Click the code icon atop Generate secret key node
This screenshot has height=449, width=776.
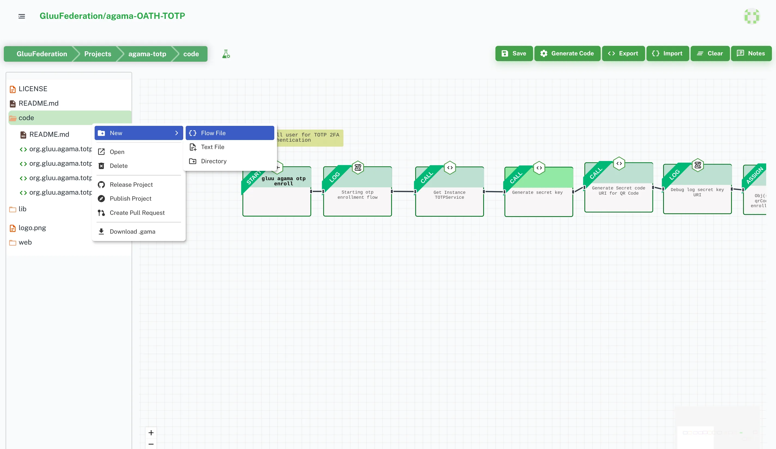[x=539, y=168]
